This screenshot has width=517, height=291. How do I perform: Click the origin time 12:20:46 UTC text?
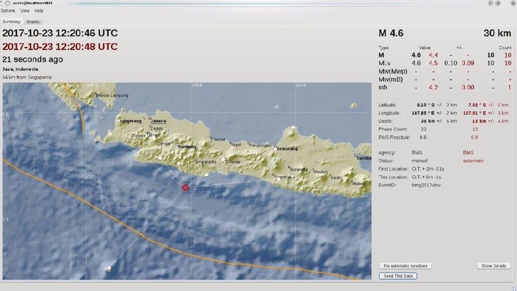tap(60, 33)
